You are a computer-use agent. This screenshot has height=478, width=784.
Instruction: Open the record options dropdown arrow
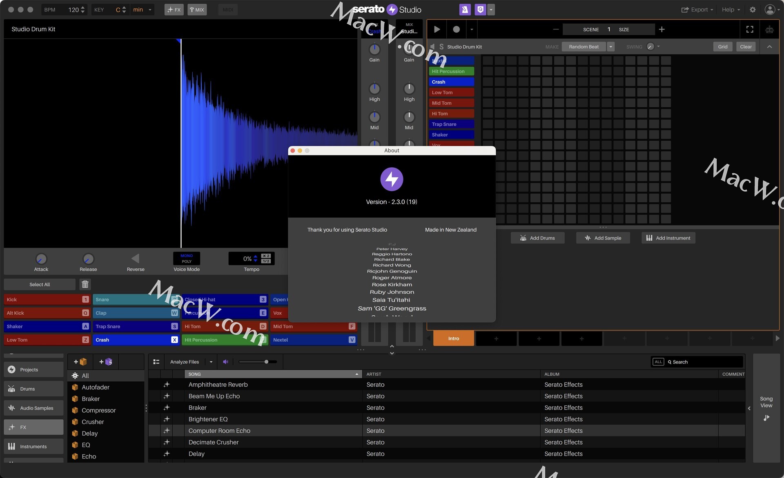click(x=472, y=29)
